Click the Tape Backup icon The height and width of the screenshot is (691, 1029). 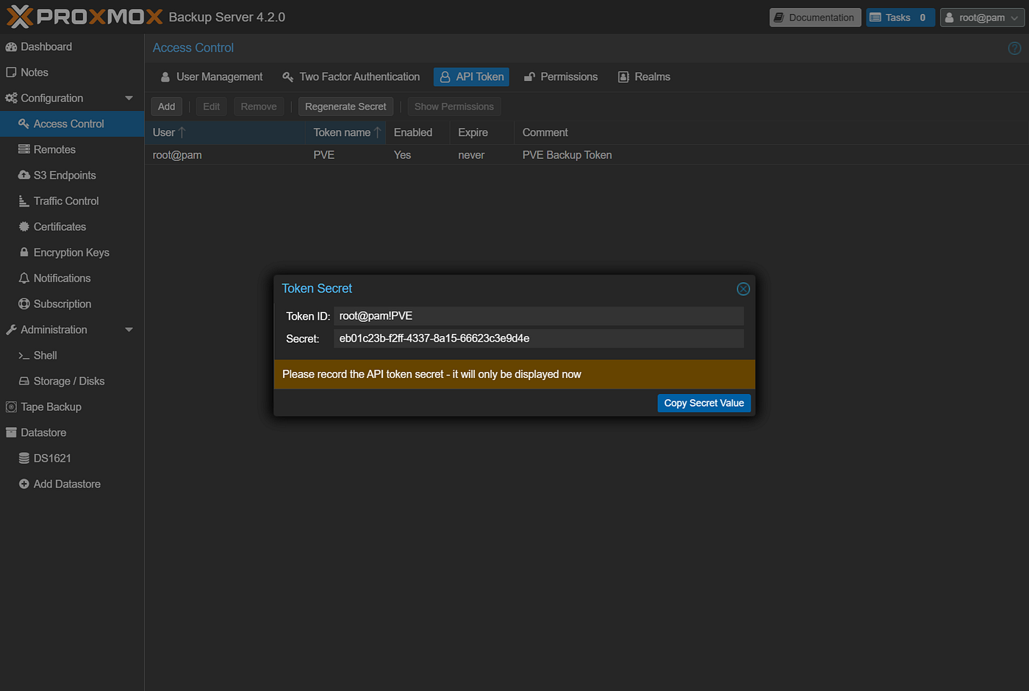click(11, 407)
